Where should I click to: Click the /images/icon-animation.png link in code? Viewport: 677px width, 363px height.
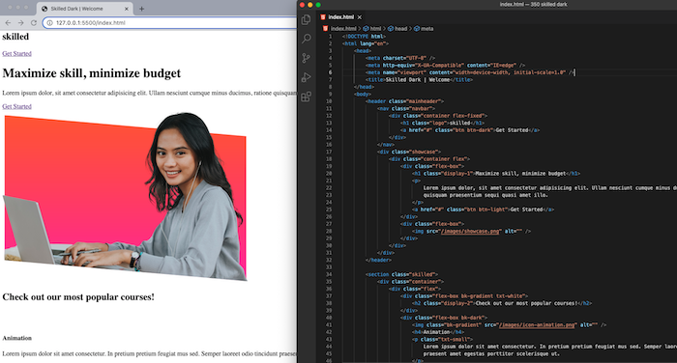(537, 324)
